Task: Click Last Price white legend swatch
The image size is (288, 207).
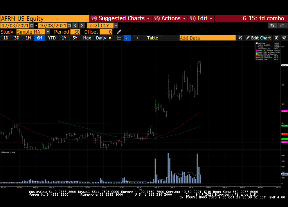Action: pos(257,43)
